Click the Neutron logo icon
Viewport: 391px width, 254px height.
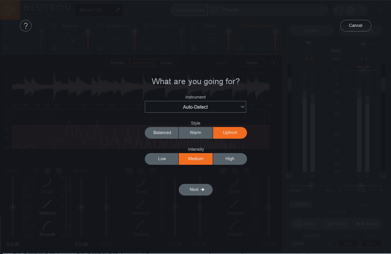pos(10,10)
